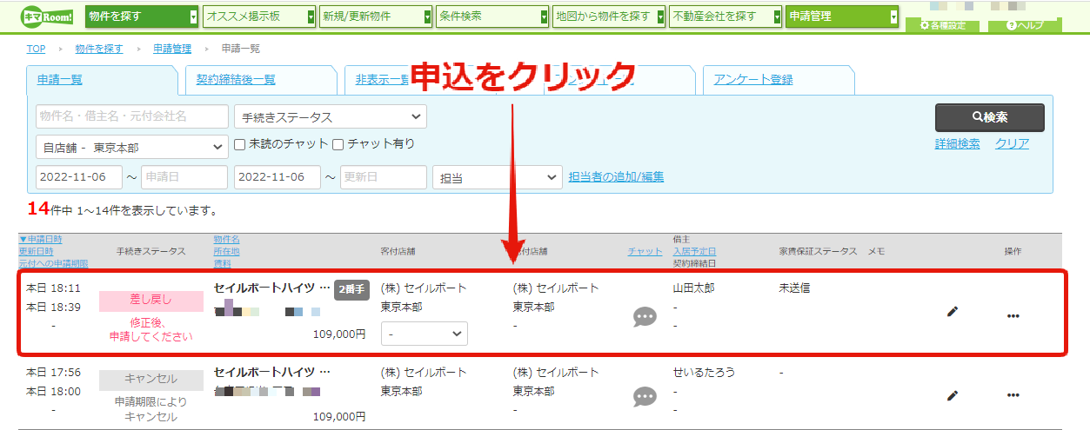Click pencil edit icon in 差し戻し row
The width and height of the screenshot is (1090, 430).
coord(953,312)
